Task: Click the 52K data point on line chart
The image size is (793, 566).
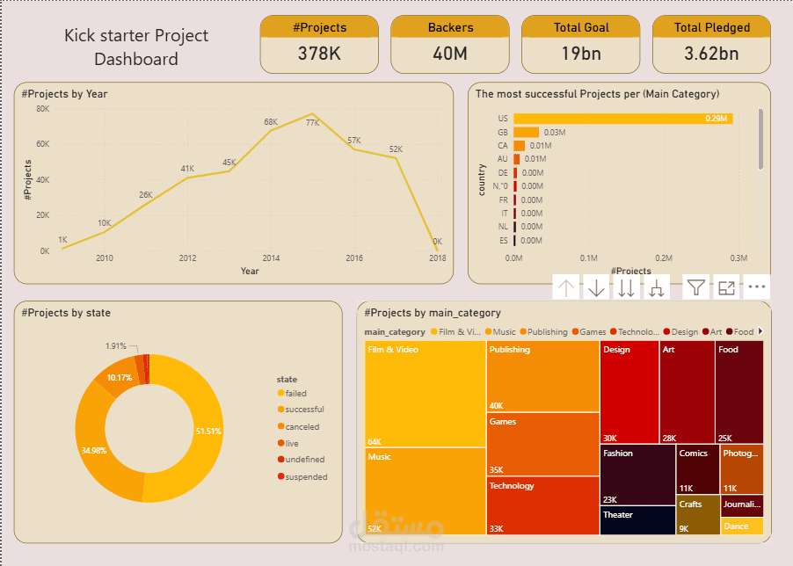Action: point(396,158)
